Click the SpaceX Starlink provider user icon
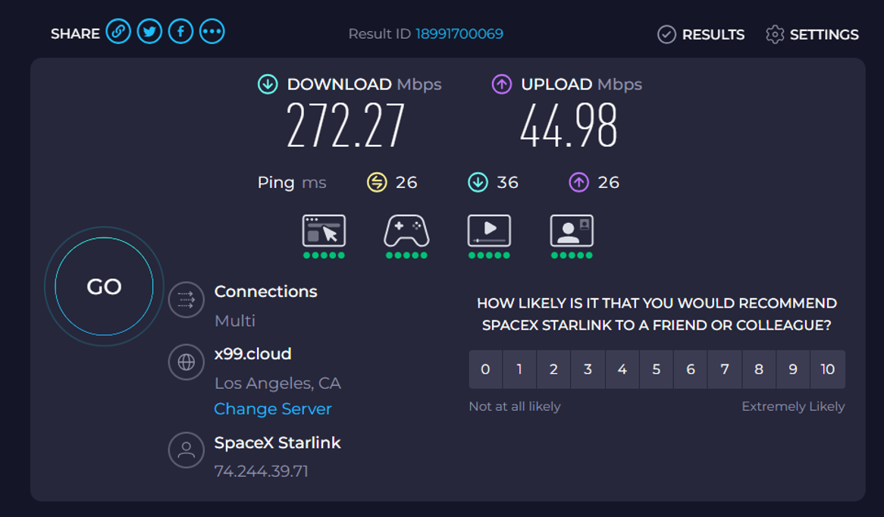This screenshot has width=884, height=517. (186, 451)
